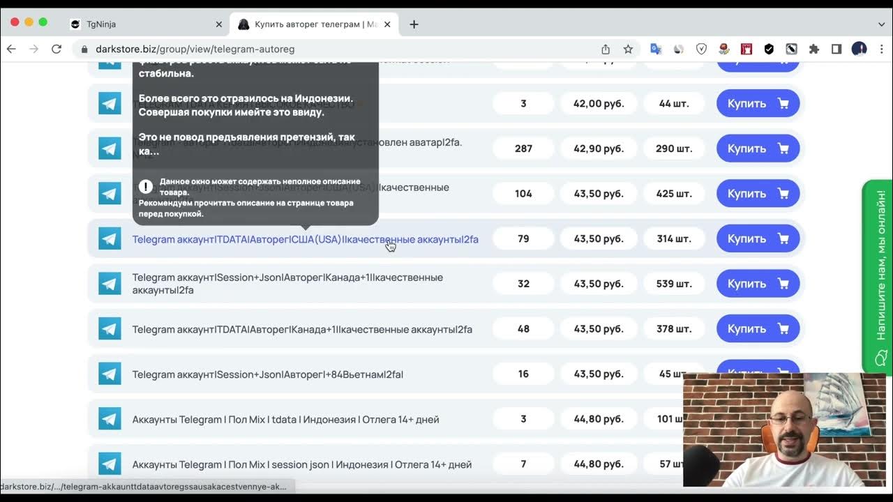
Task: Click Telegram icon of TDATA США(USA) row
Action: click(110, 238)
